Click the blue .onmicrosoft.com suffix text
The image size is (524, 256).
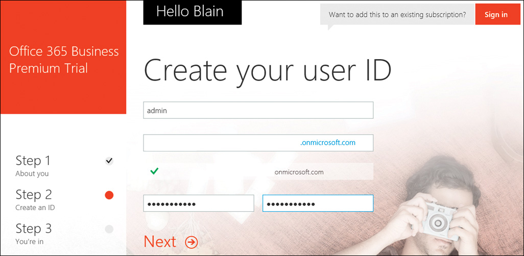coord(328,143)
